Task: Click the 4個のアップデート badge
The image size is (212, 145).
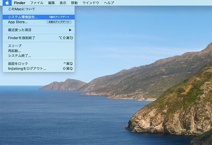Action: coord(59,22)
